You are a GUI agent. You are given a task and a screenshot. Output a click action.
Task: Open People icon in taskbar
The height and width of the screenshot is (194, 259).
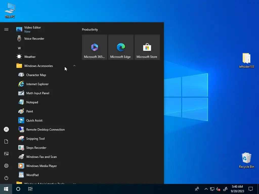197,189
